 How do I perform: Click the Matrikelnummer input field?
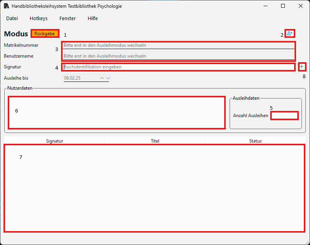(178, 45)
